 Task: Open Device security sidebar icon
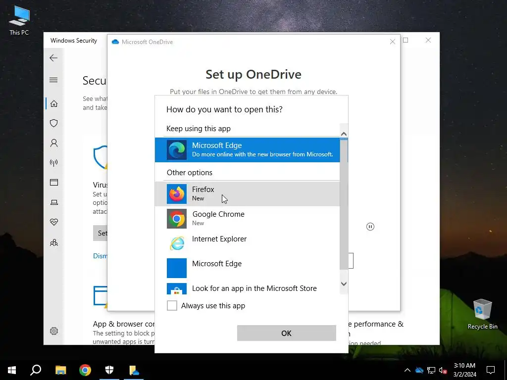54,202
